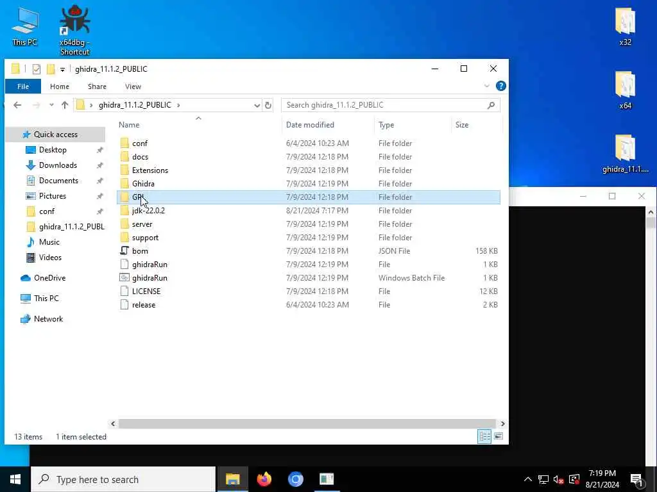Open the Windows Start menu
Screen dimensions: 657x492
coord(15,479)
